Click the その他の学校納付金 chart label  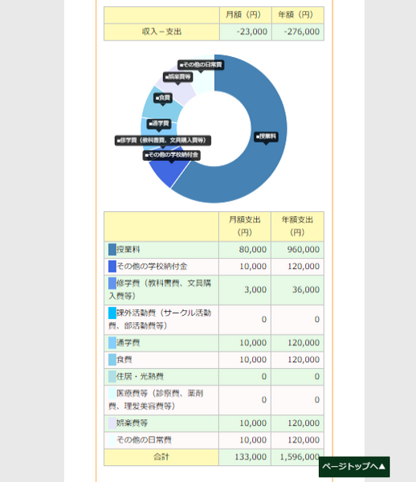(x=171, y=155)
